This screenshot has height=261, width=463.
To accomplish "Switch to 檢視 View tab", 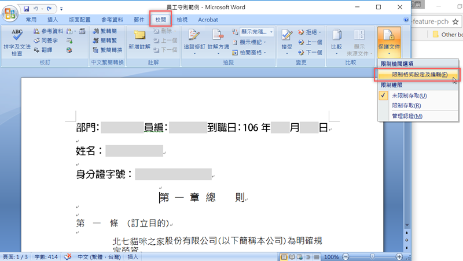I will pos(182,20).
